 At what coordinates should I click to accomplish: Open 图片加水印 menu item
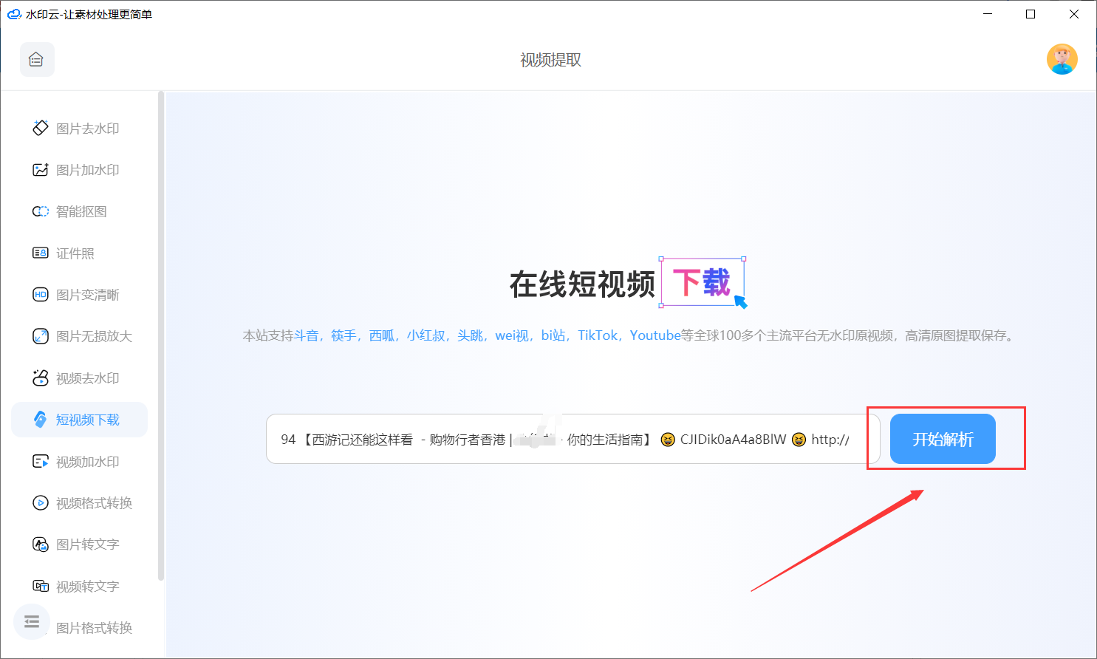[x=79, y=170]
